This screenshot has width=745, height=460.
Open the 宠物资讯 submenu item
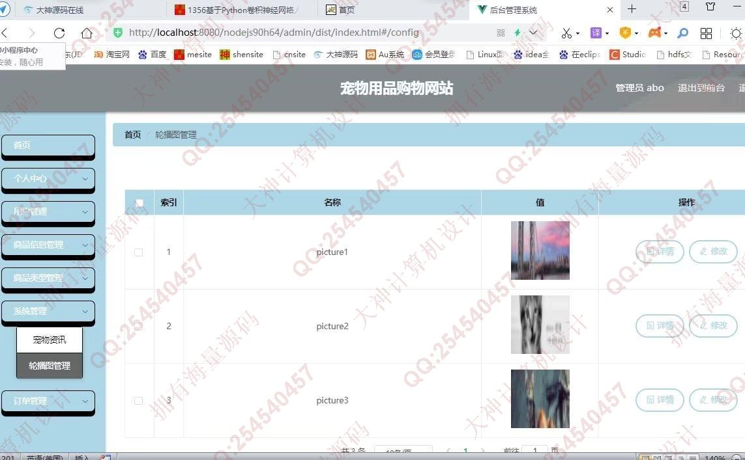pyautogui.click(x=50, y=340)
